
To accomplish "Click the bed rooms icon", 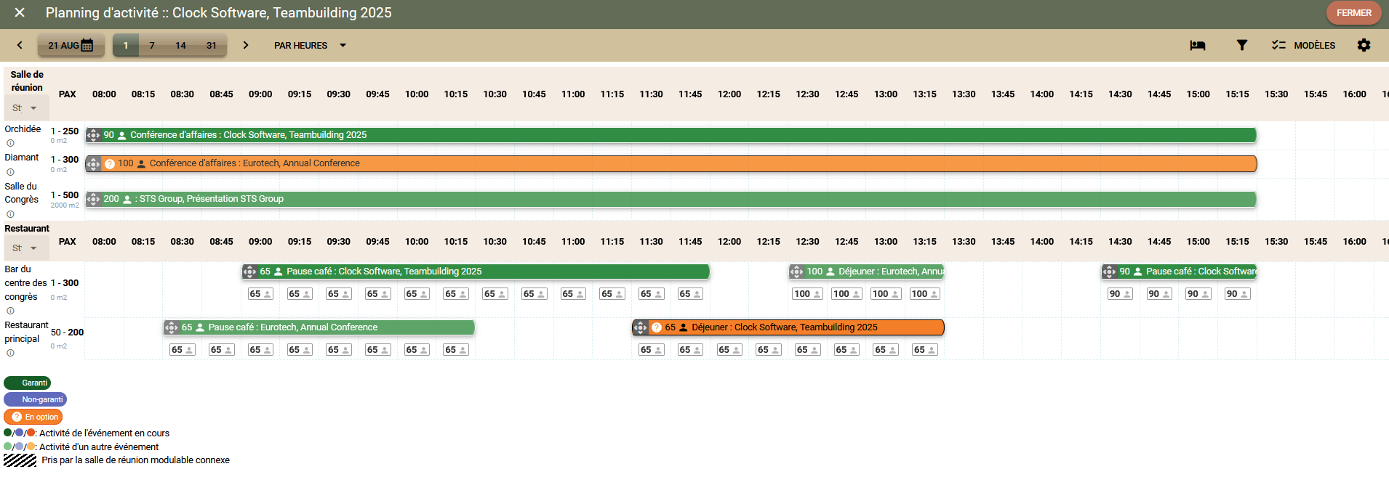I will click(x=1198, y=45).
